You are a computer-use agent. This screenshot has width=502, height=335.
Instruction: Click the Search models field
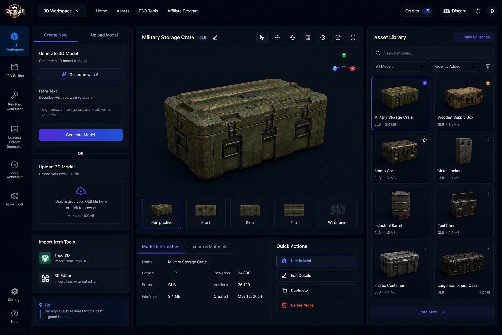click(x=432, y=53)
